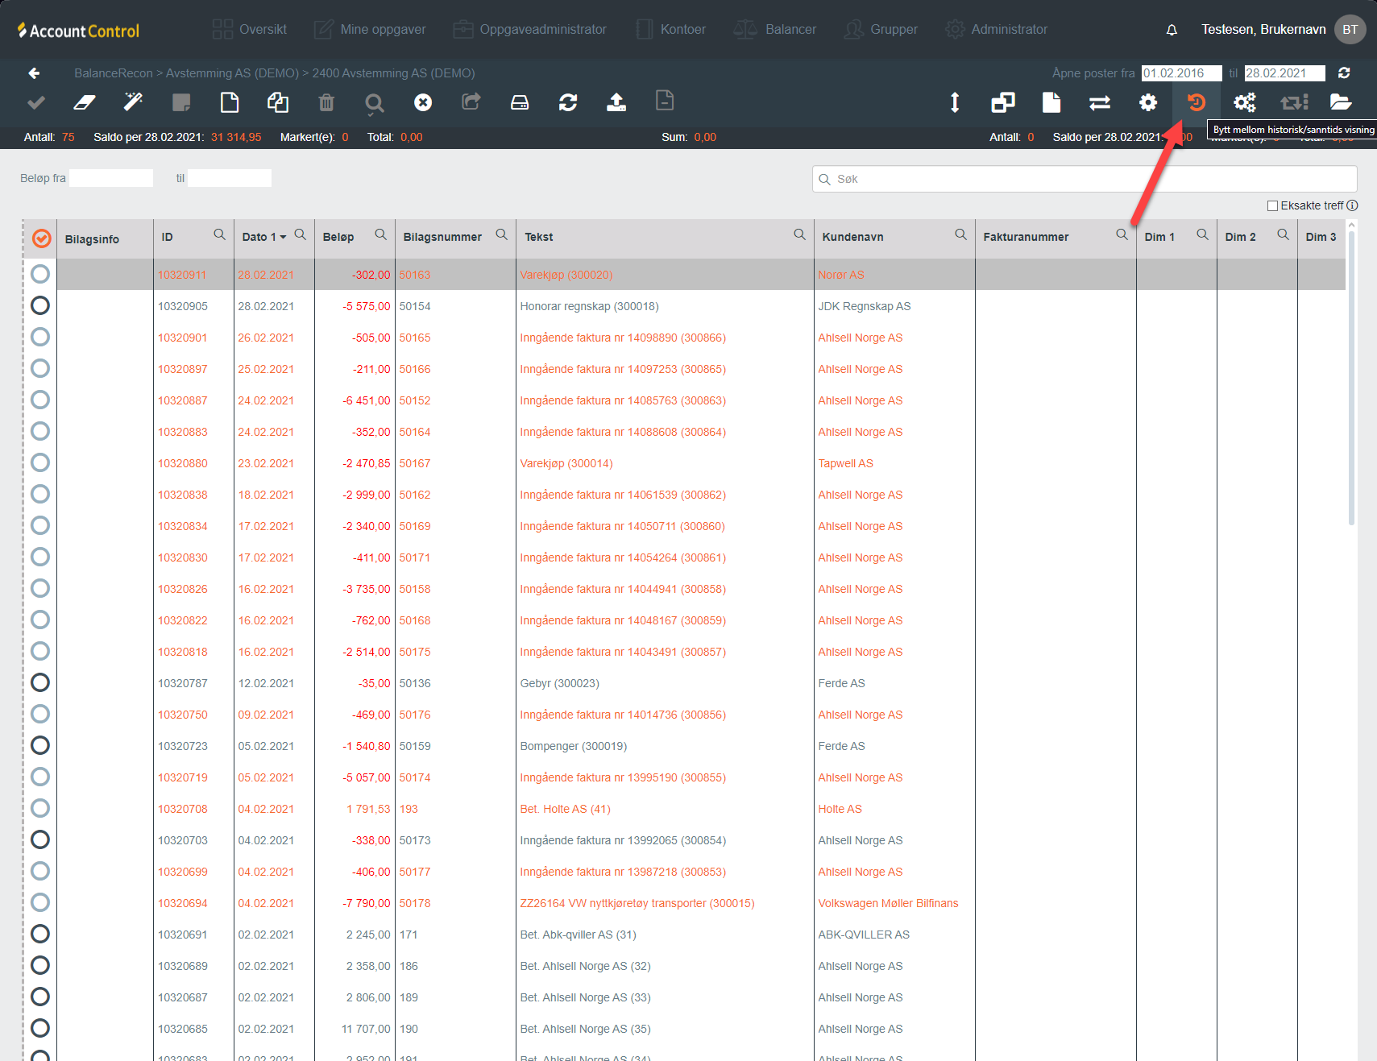Click the BalanceRecon breadcrumb link

pyautogui.click(x=113, y=73)
